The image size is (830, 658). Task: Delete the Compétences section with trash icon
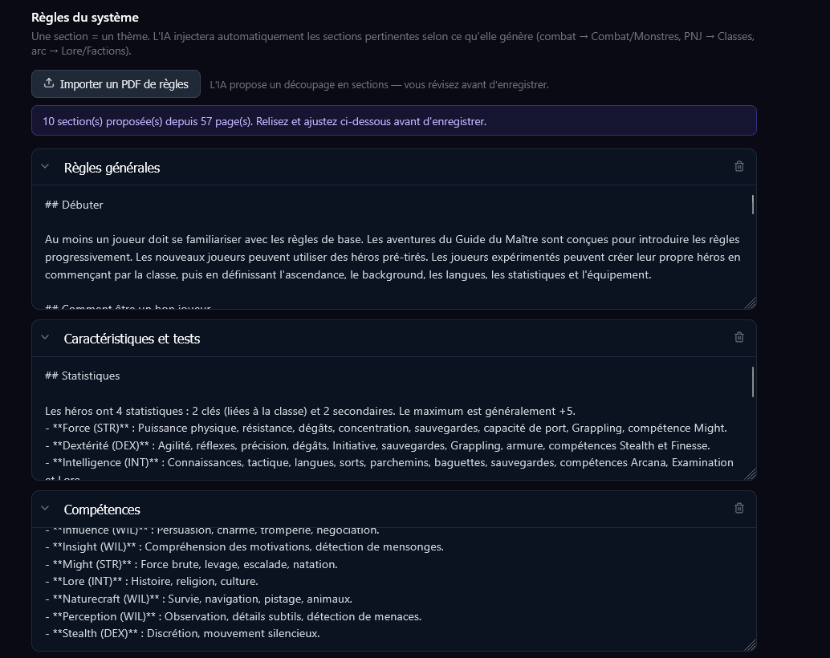739,509
